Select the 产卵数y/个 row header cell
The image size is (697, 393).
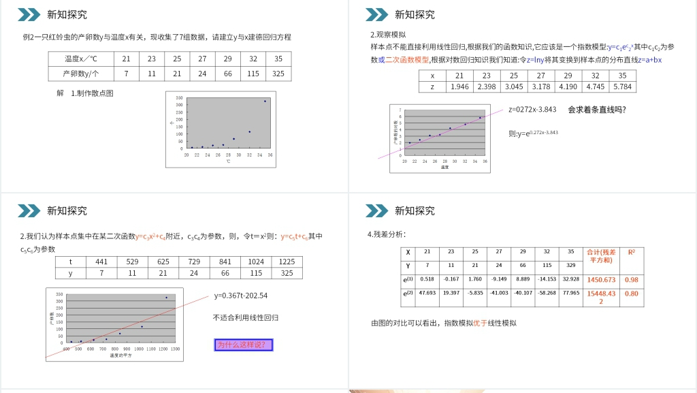81,74
